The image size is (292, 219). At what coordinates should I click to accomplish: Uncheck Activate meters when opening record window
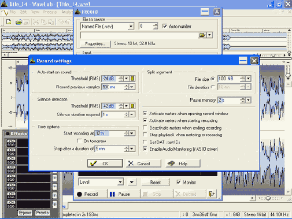tap(145, 113)
